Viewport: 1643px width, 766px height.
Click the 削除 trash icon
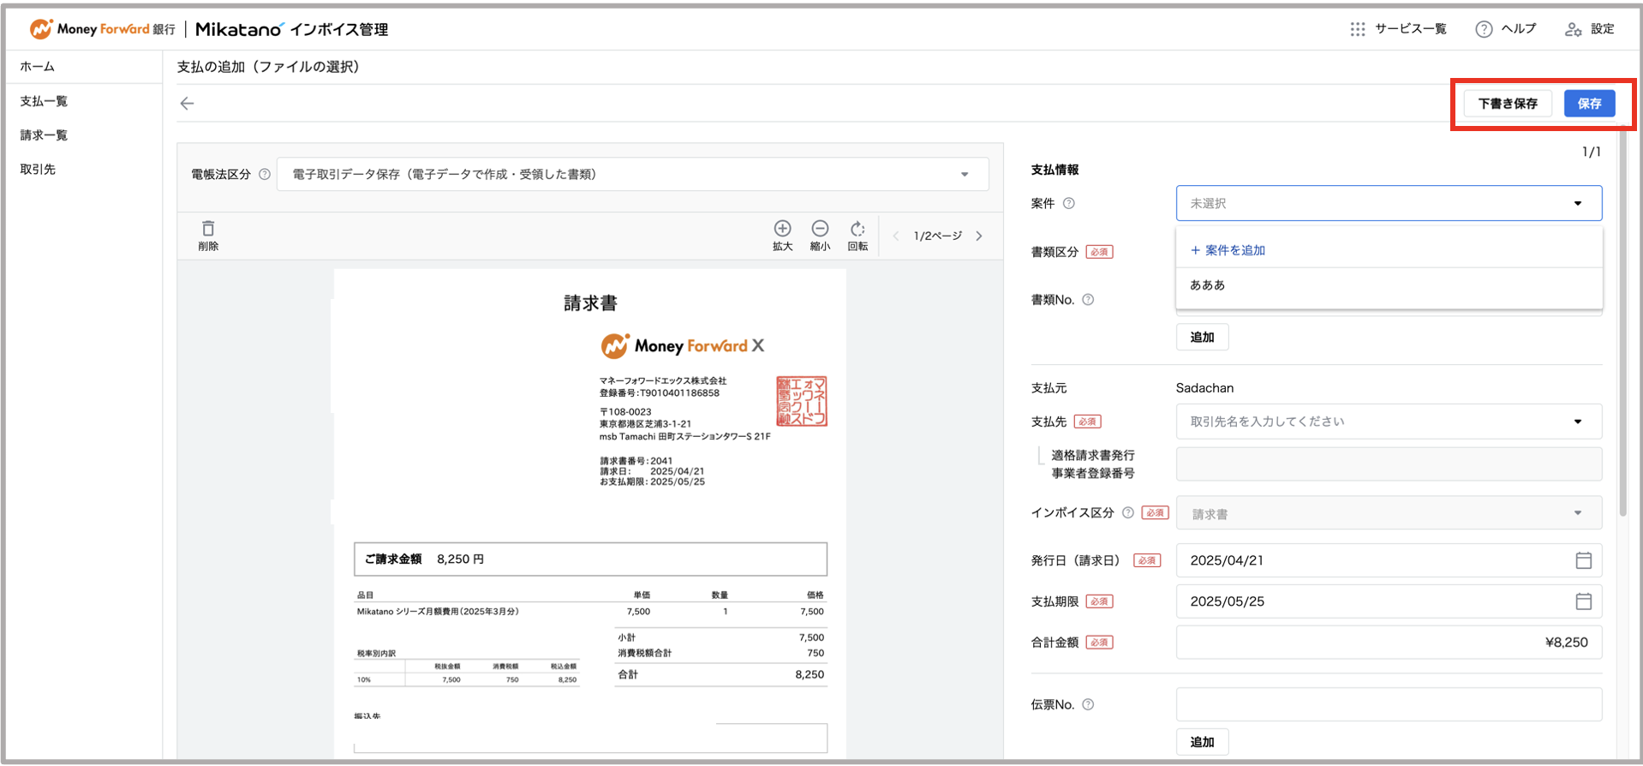tap(208, 229)
